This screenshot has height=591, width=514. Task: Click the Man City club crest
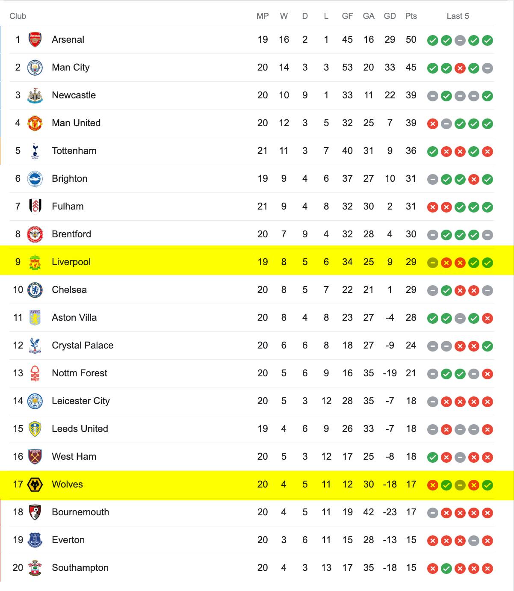[x=35, y=68]
